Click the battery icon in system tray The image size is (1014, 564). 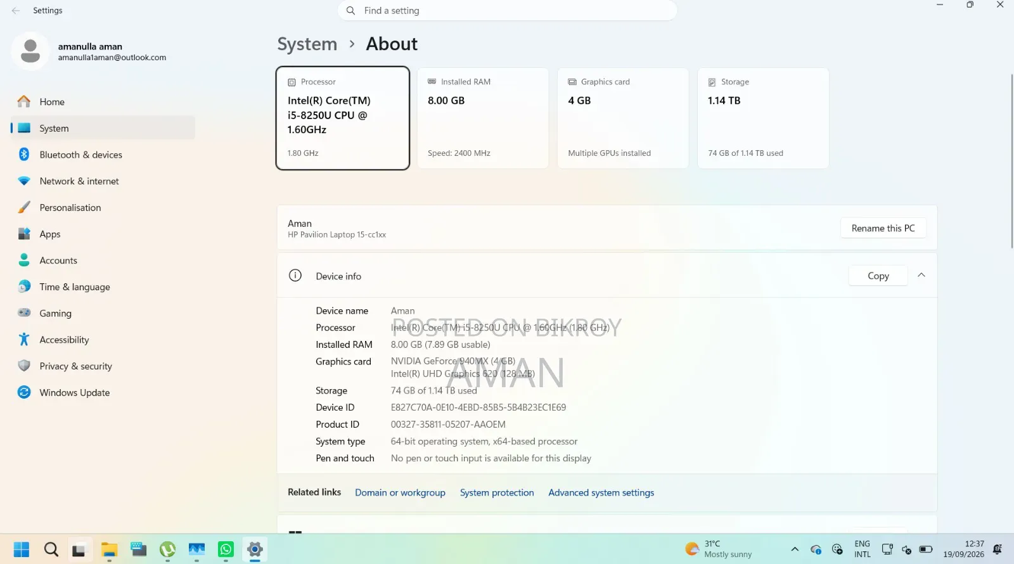[x=926, y=549]
